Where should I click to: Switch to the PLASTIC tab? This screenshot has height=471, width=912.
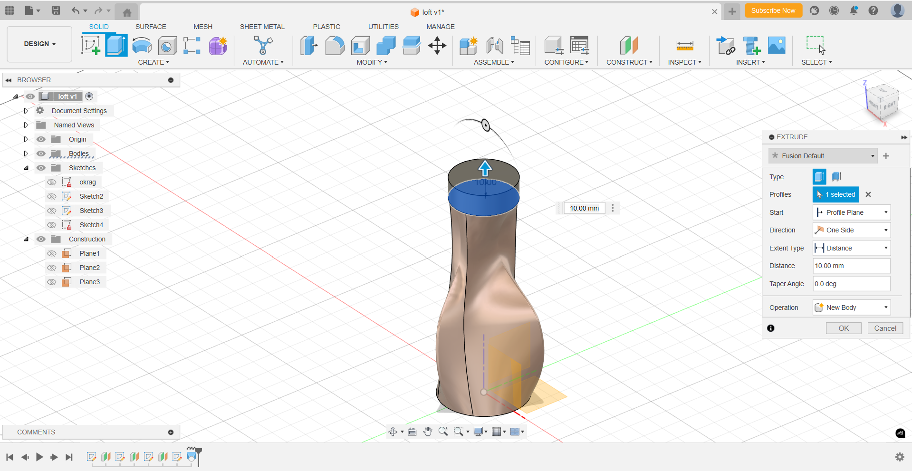pos(326,27)
